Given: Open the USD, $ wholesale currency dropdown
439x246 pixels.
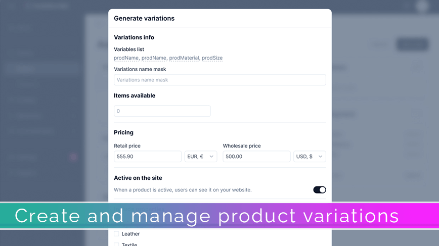Looking at the screenshot, I should (310, 157).
